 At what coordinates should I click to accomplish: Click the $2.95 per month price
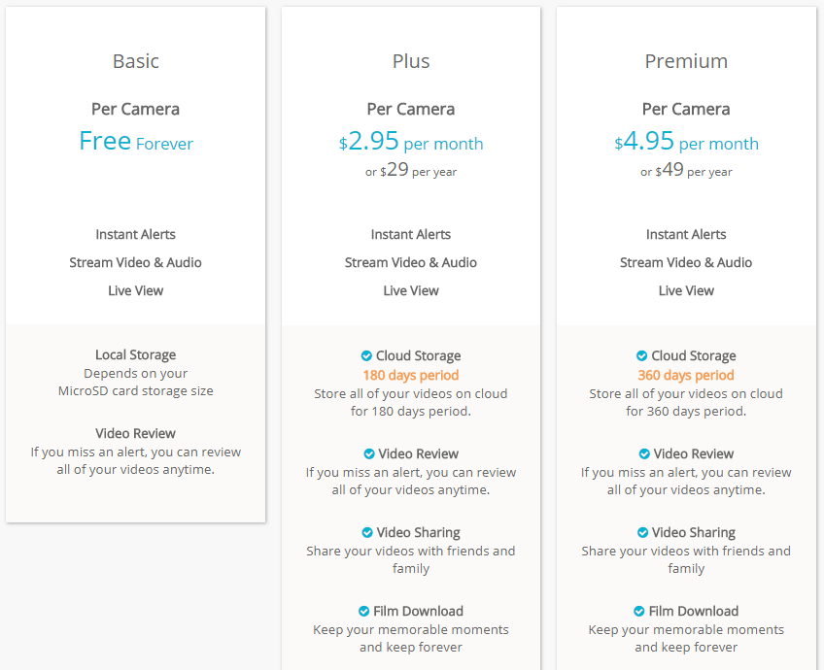(x=411, y=141)
